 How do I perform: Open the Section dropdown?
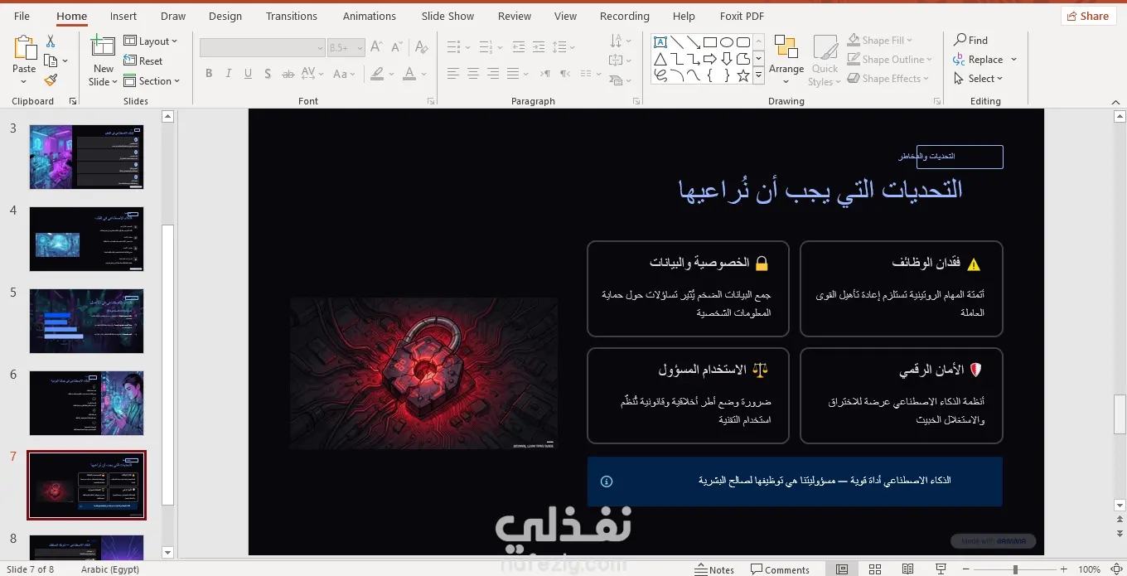click(x=153, y=81)
